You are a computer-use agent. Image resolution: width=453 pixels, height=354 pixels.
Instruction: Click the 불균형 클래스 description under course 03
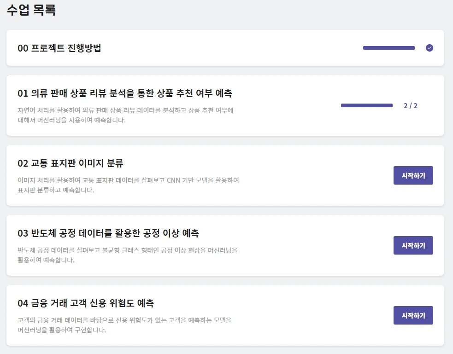click(127, 255)
